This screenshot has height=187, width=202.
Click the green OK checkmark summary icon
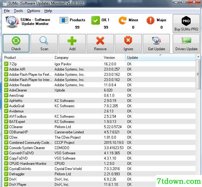click(96, 20)
